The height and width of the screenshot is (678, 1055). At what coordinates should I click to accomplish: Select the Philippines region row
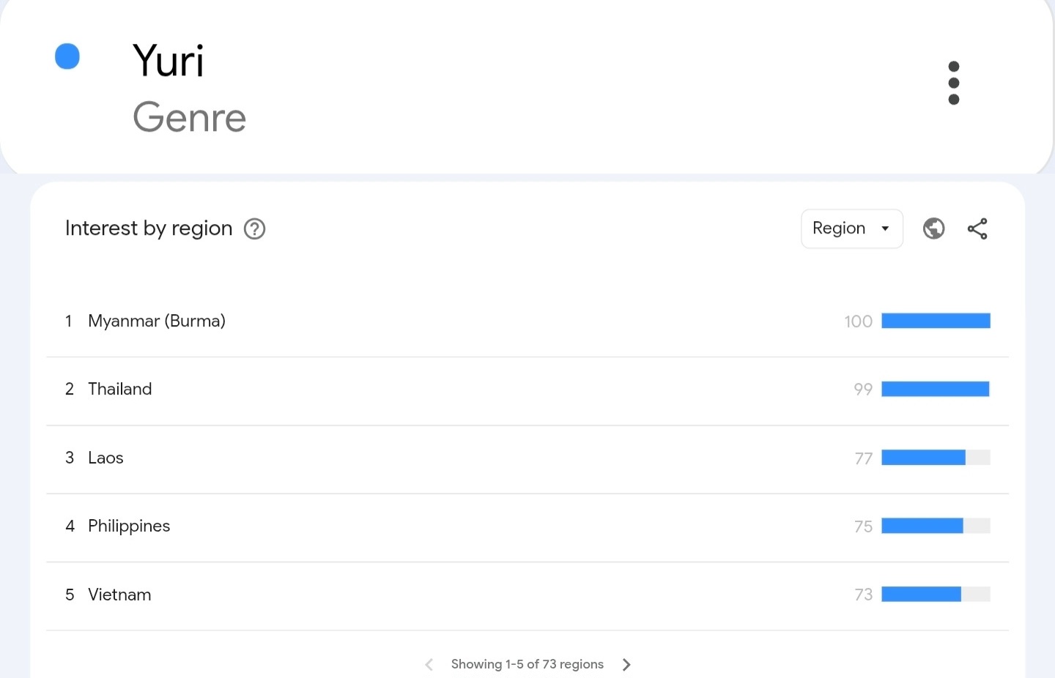pos(527,527)
